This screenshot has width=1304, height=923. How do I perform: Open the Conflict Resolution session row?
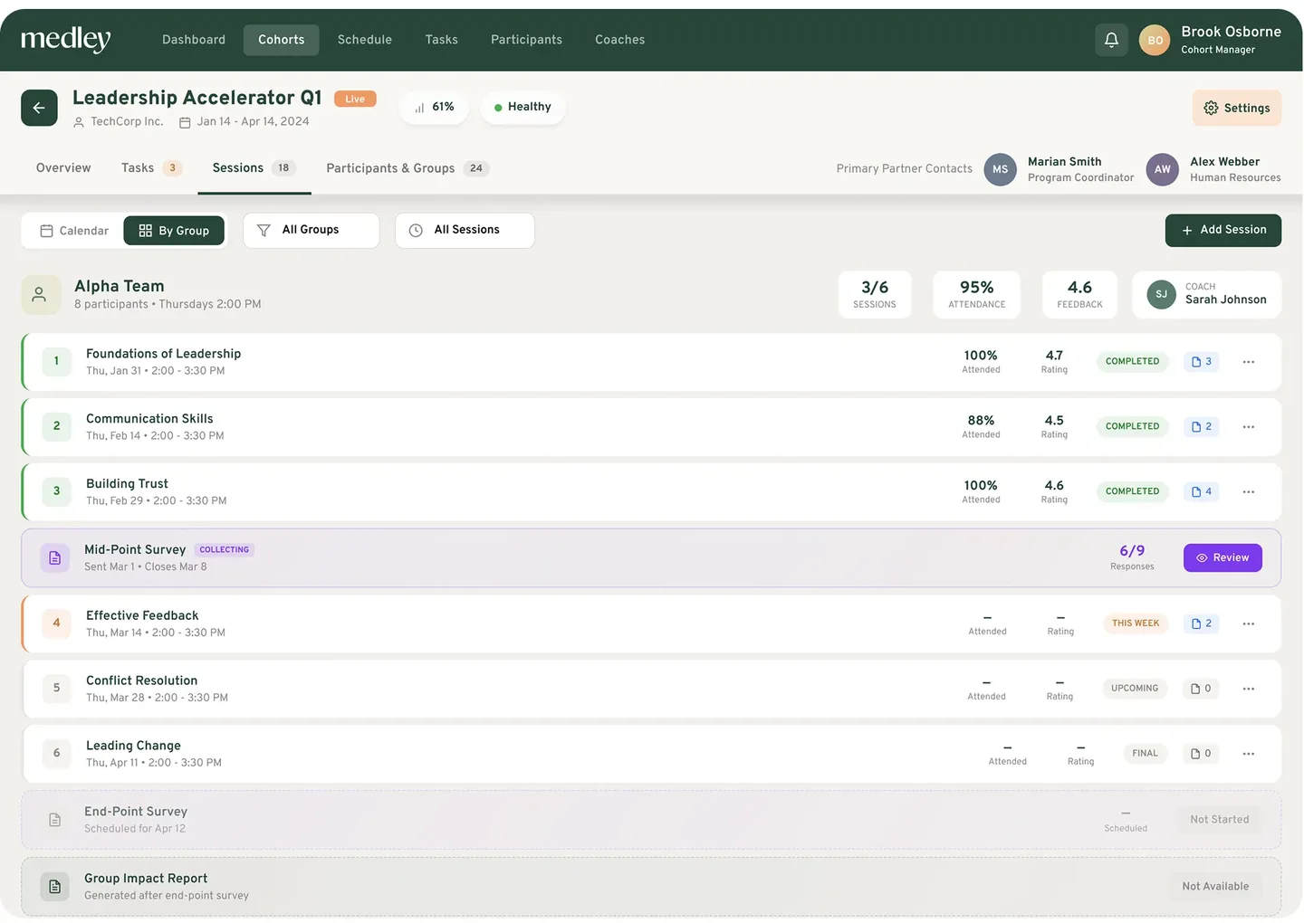click(652, 689)
